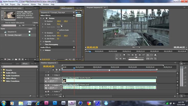Hide the Video 2 track output
Screen dimensions: 188x106
46,75
